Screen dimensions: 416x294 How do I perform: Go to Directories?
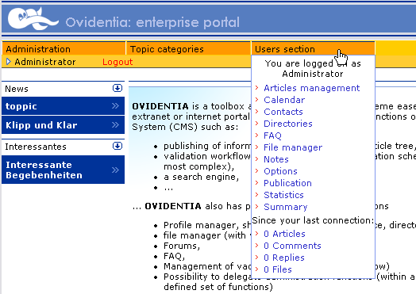(288, 124)
